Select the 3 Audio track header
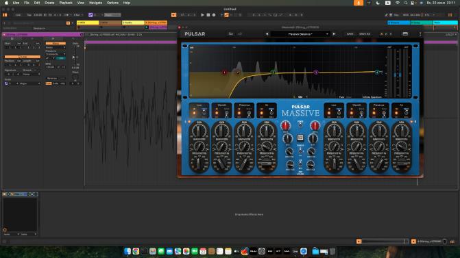The image size is (460, 258). (133, 23)
